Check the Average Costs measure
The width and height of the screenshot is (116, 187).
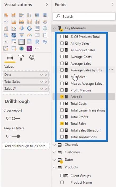(x=62, y=57)
